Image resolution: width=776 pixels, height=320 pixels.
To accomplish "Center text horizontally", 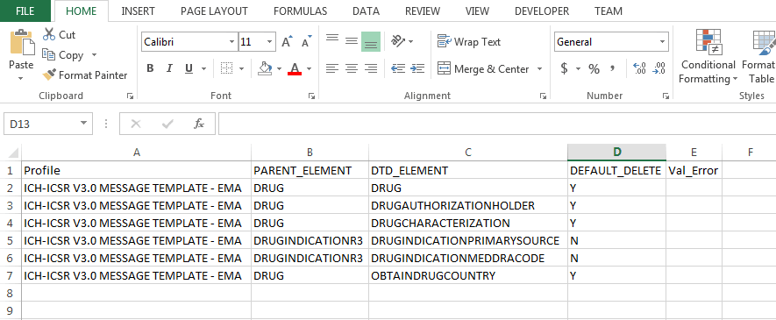I will click(352, 68).
